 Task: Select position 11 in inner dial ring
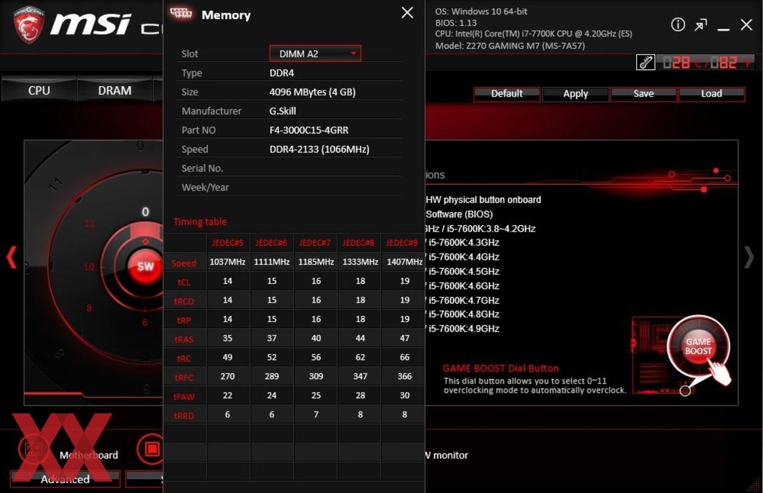coord(89,224)
